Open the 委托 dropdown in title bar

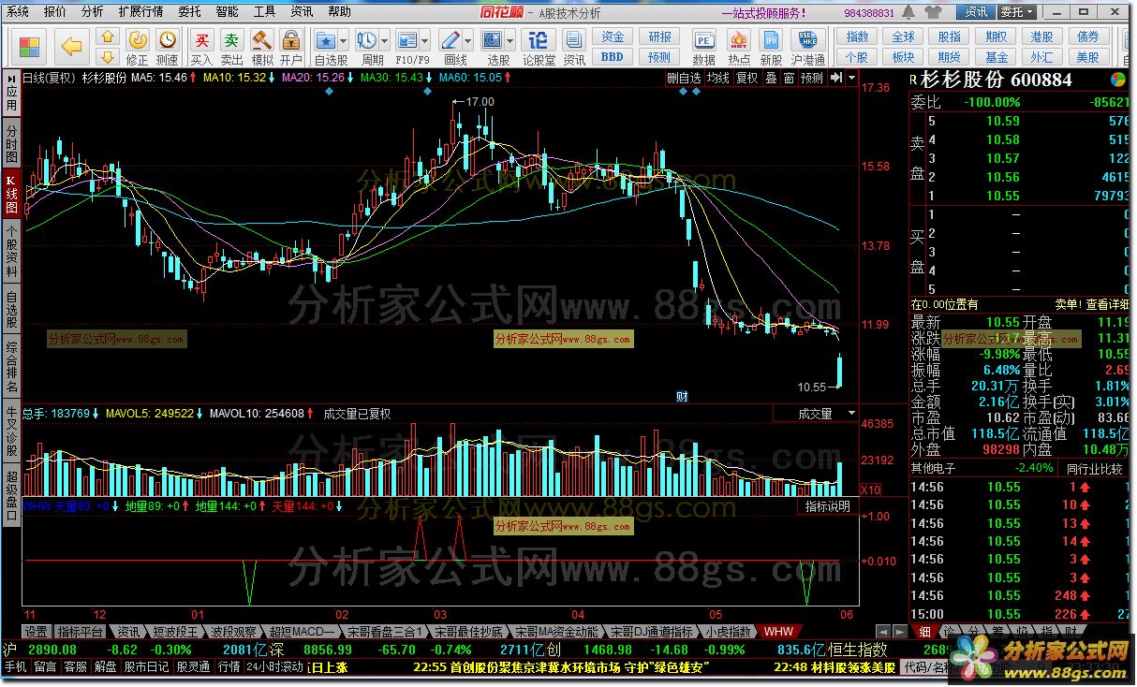(x=1017, y=12)
